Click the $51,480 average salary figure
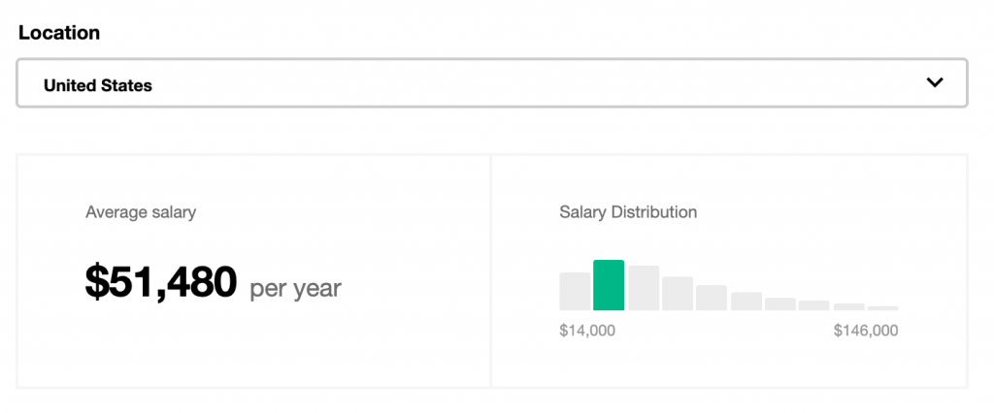Viewport: 994px width, 413px height. 161,282
